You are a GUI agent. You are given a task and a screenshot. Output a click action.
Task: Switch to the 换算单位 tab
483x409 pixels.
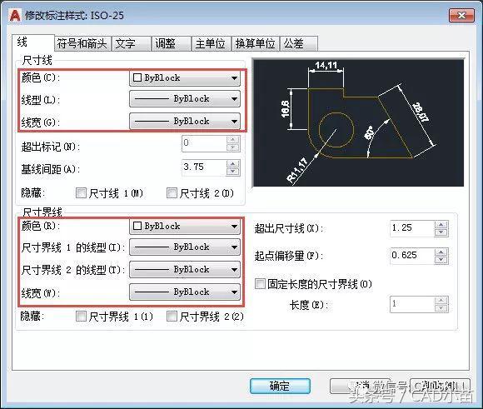pos(255,43)
